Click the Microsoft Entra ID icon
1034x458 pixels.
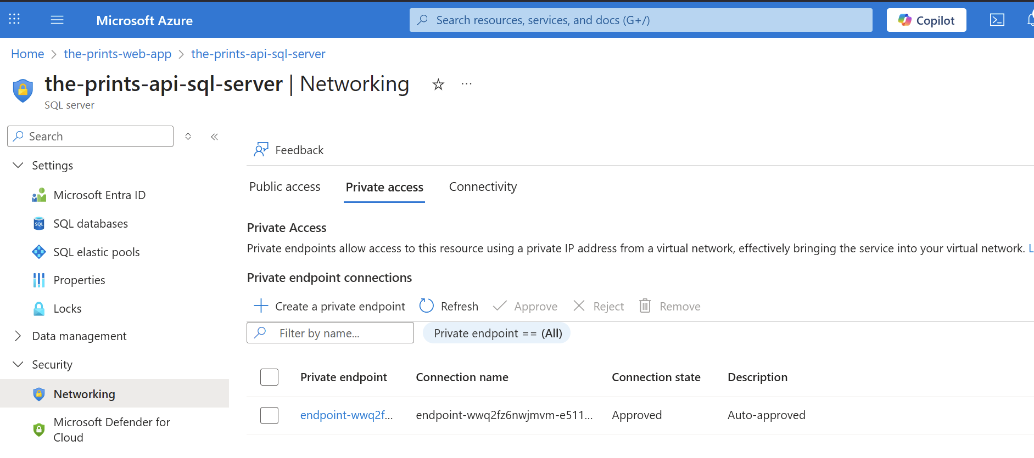(x=39, y=195)
